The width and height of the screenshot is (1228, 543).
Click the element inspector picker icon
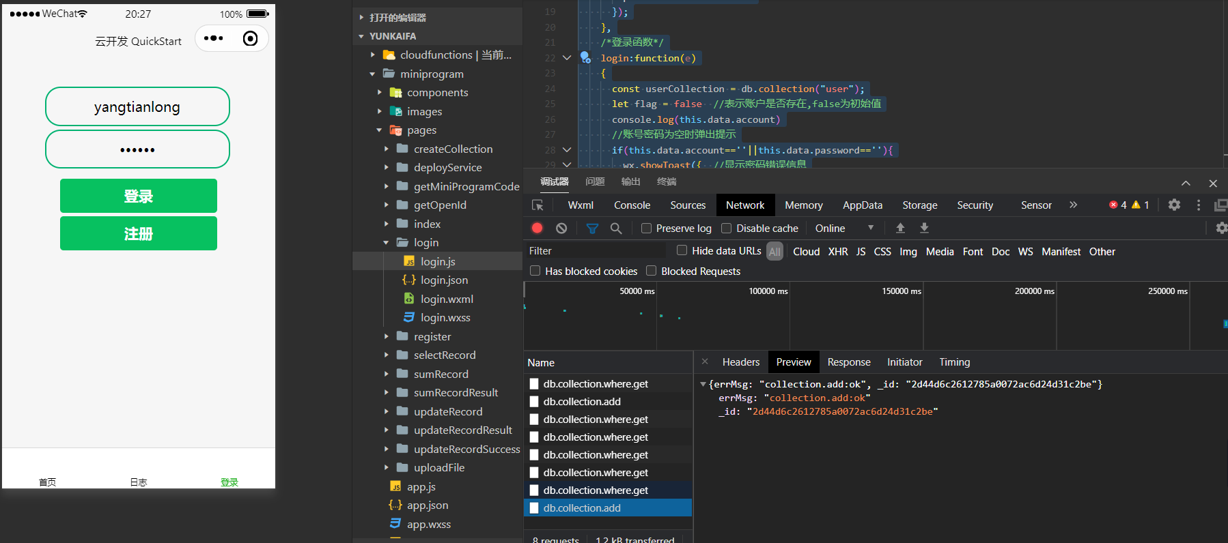tap(538, 205)
